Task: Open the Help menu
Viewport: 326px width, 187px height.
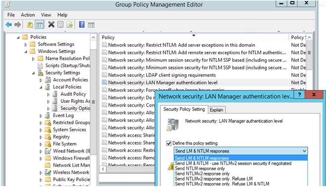Action: 62,15
